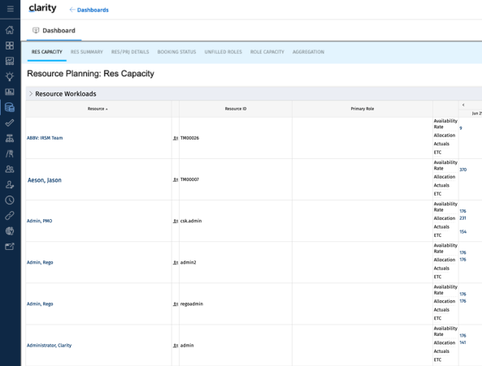482x366 pixels.
Task: Open the roadmap person icon in sidebar
Action: [x=10, y=153]
